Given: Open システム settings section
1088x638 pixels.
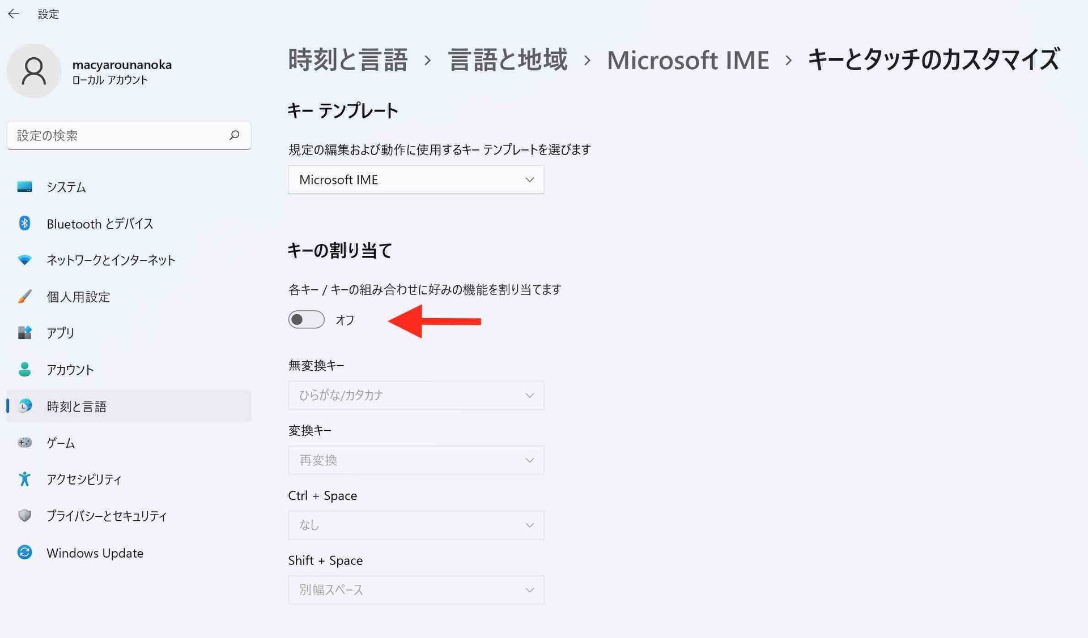Looking at the screenshot, I should [x=129, y=187].
